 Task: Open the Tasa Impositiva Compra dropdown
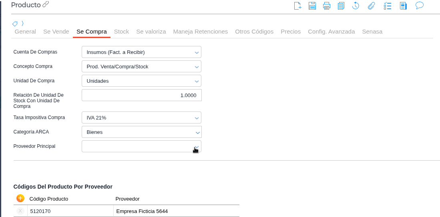[141, 117]
